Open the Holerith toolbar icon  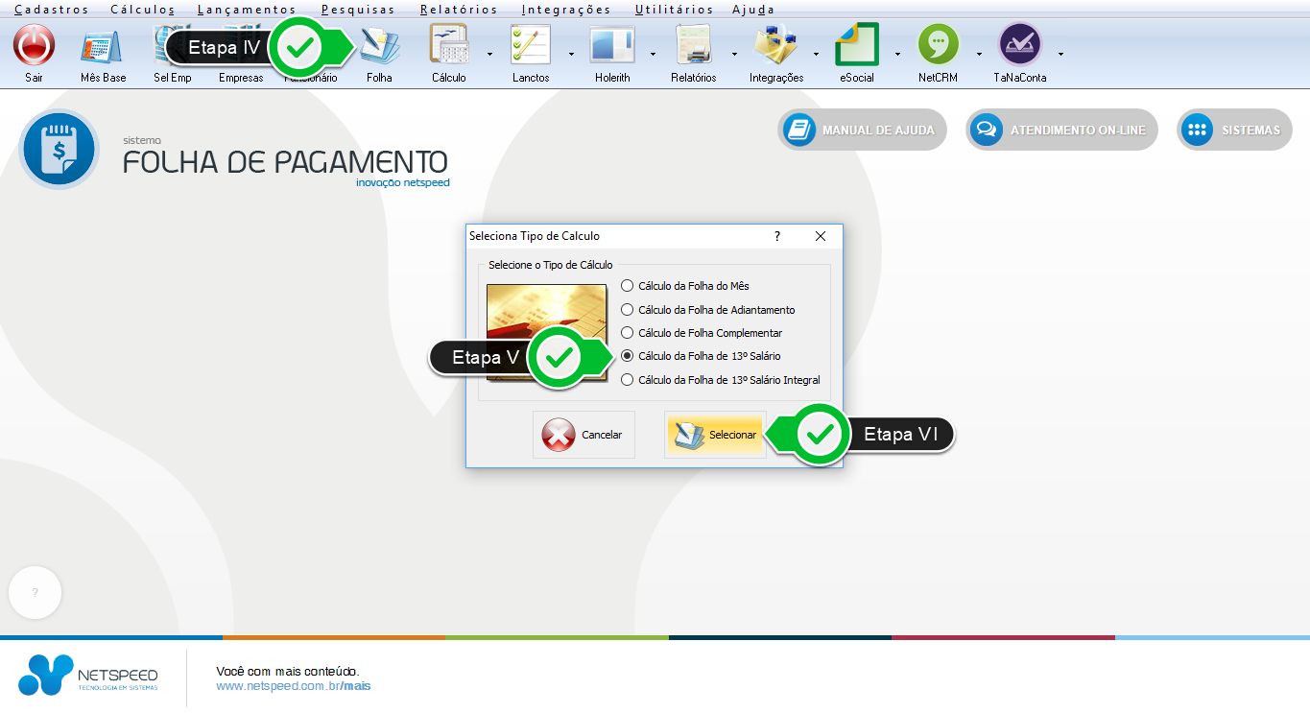click(x=612, y=45)
